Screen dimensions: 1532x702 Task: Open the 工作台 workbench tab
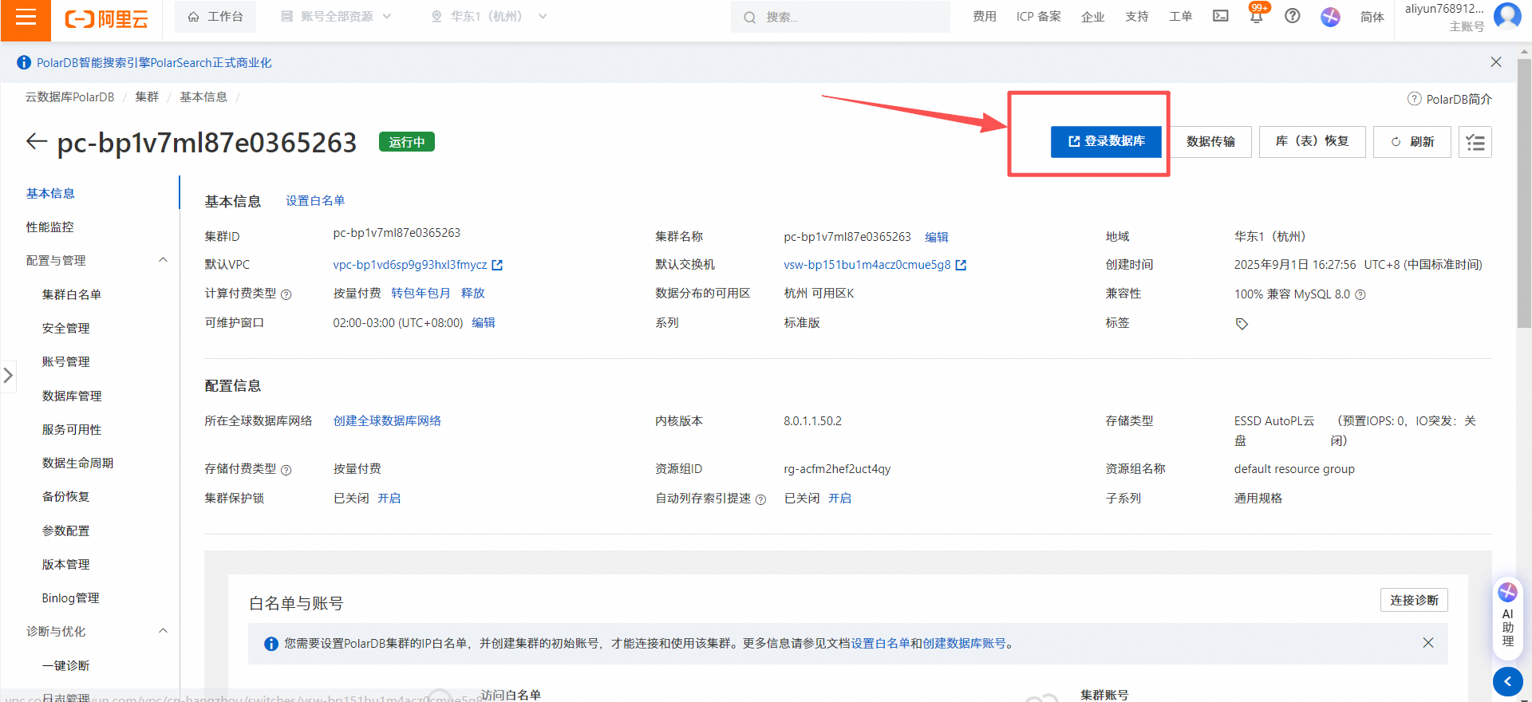click(x=215, y=17)
